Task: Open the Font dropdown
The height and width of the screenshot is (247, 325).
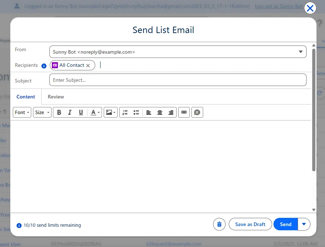Action: coord(22,112)
